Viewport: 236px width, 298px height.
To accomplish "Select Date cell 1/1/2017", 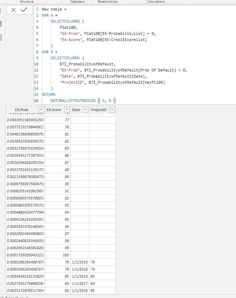I will (x=80, y=283).
